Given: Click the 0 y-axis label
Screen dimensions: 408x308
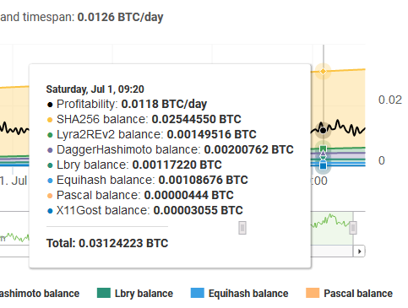Looking at the screenshot, I should (x=382, y=160).
